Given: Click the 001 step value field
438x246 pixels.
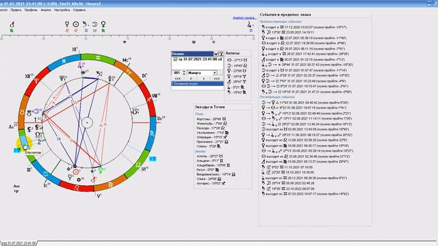Looking at the screenshot, I should [177, 73].
